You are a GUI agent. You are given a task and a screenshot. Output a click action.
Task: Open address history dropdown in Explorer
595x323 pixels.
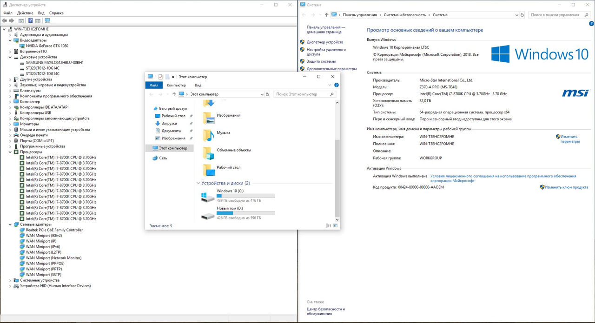coord(262,94)
